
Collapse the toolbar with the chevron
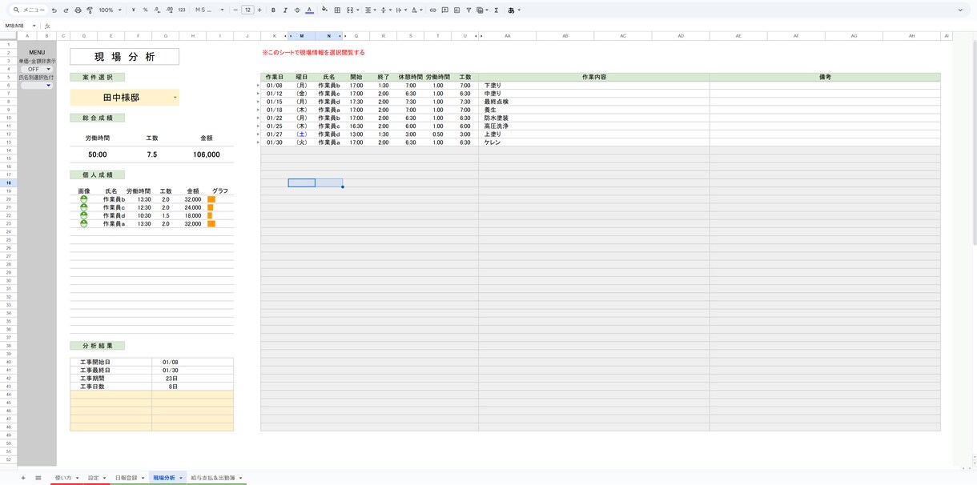pos(960,10)
